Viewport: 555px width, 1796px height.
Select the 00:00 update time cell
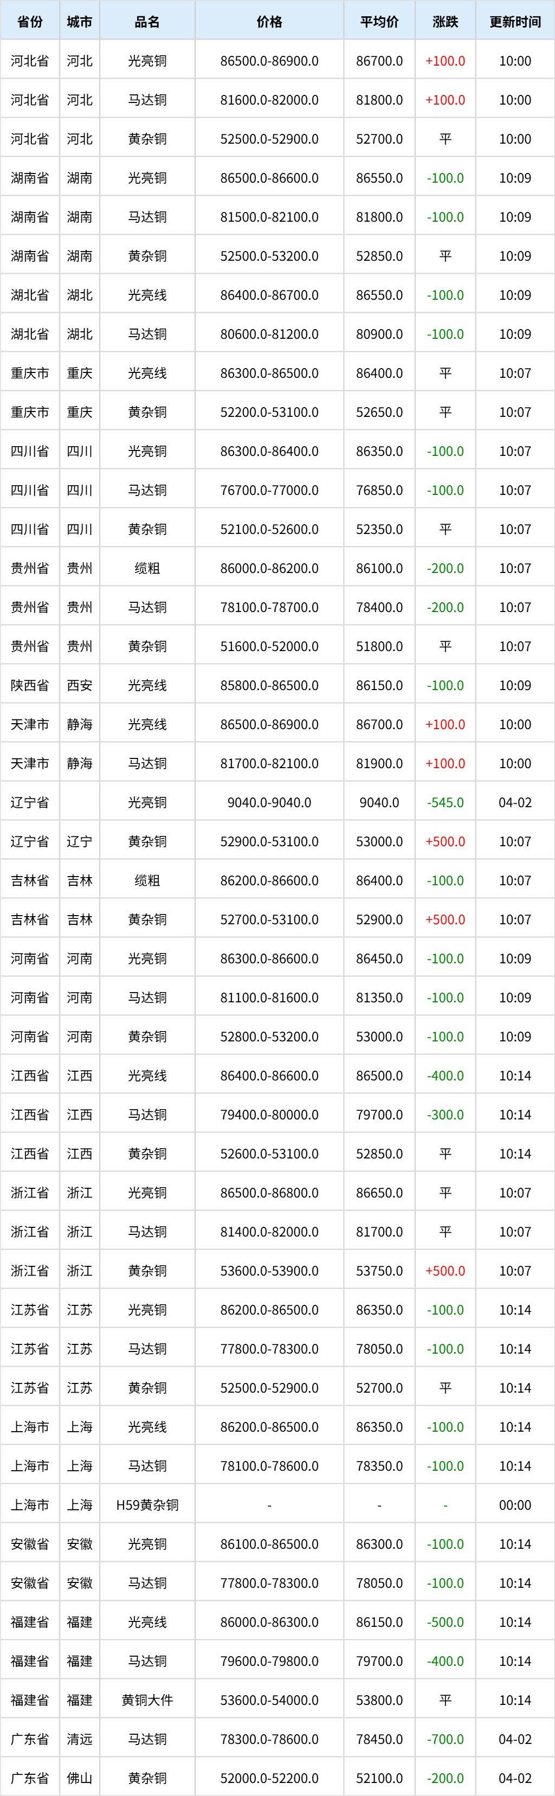(x=515, y=1505)
